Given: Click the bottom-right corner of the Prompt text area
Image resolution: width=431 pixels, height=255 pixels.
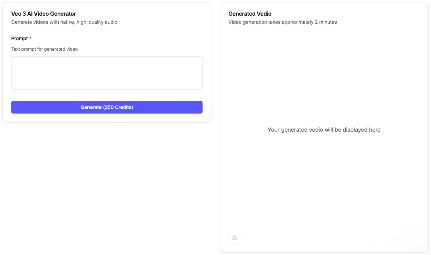Looking at the screenshot, I should [200, 87].
